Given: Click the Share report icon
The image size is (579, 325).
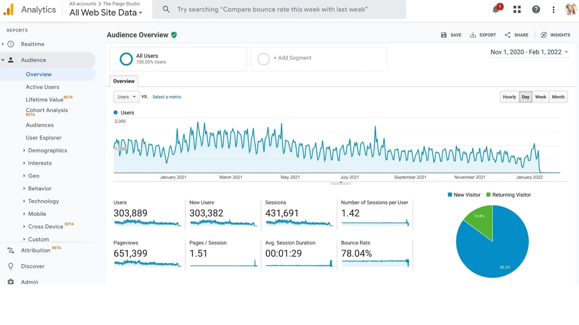Looking at the screenshot, I should click(x=508, y=35).
